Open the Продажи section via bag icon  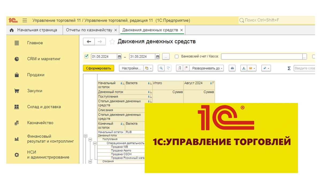pos(16,75)
